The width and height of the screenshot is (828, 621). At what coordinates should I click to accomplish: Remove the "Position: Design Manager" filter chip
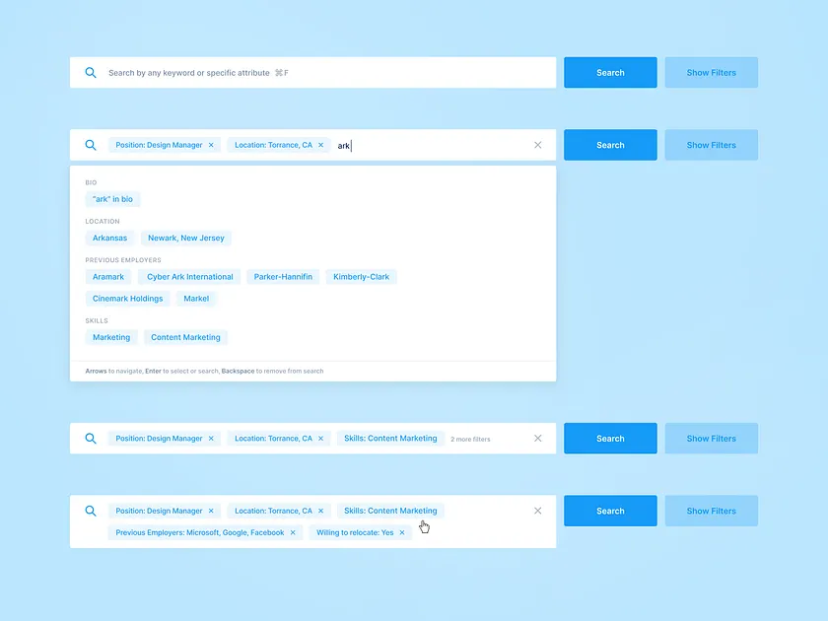point(211,144)
